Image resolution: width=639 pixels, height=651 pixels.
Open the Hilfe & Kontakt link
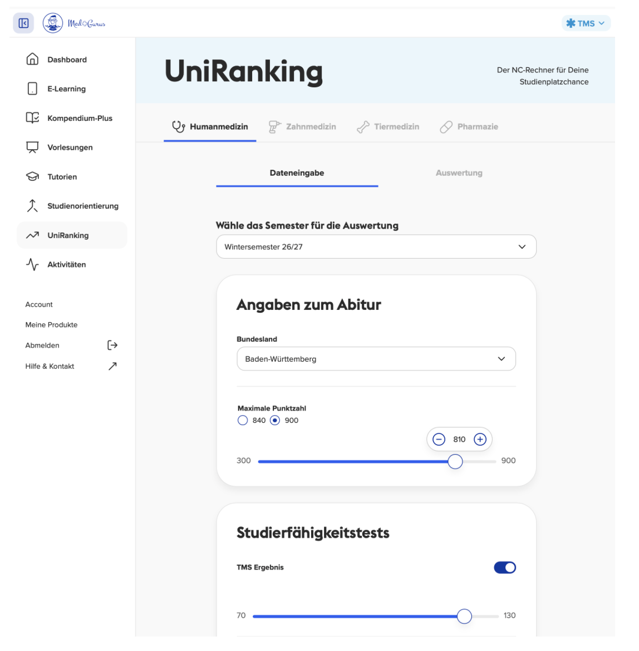pyautogui.click(x=50, y=367)
